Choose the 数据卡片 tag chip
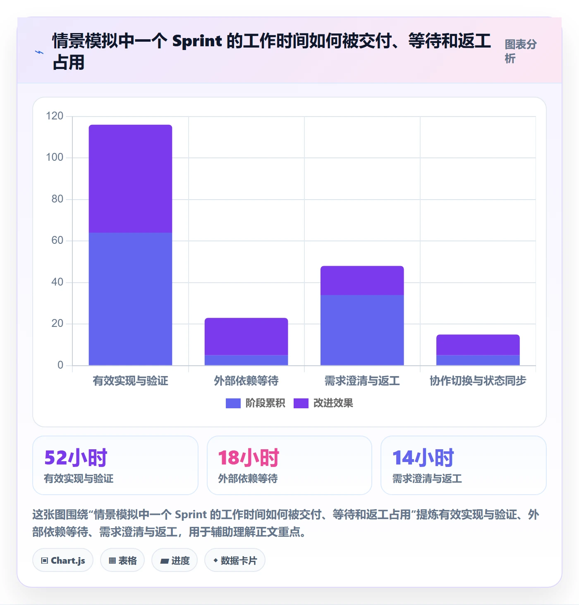This screenshot has width=579, height=605. click(235, 560)
